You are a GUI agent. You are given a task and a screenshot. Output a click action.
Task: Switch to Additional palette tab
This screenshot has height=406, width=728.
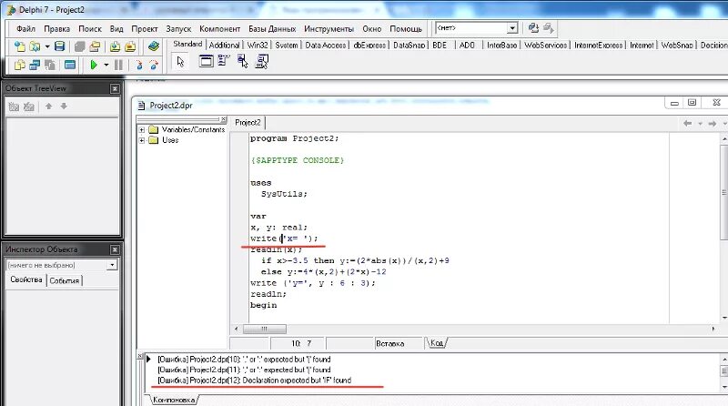224,45
